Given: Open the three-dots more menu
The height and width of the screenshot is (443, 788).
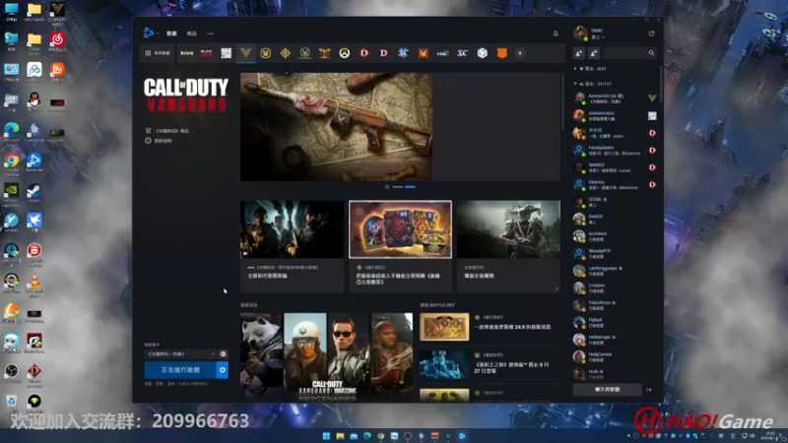Looking at the screenshot, I should click(x=211, y=33).
